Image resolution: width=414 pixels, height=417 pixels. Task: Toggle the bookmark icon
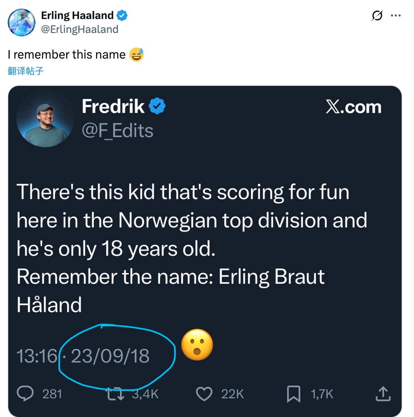pos(294,394)
